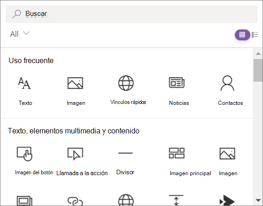Select the stacked image gallery icon in the bottom row
Viewport: 263px width, 206px height.
click(x=25, y=201)
